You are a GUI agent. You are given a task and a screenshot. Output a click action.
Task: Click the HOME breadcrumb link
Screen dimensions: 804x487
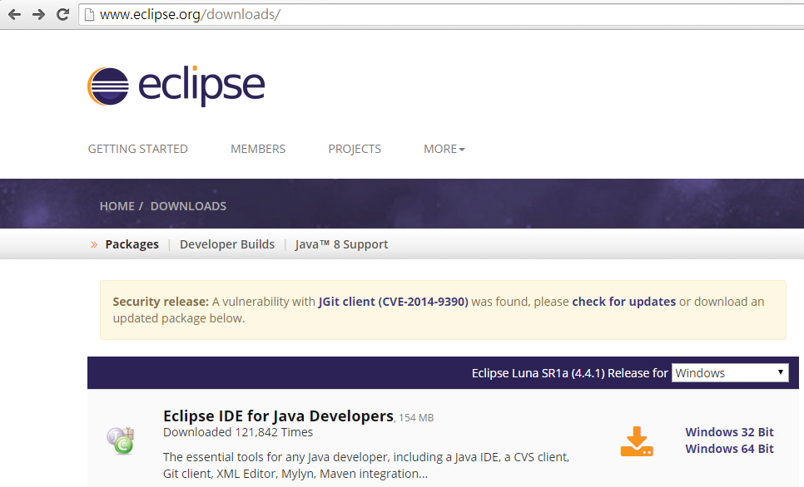(x=117, y=206)
